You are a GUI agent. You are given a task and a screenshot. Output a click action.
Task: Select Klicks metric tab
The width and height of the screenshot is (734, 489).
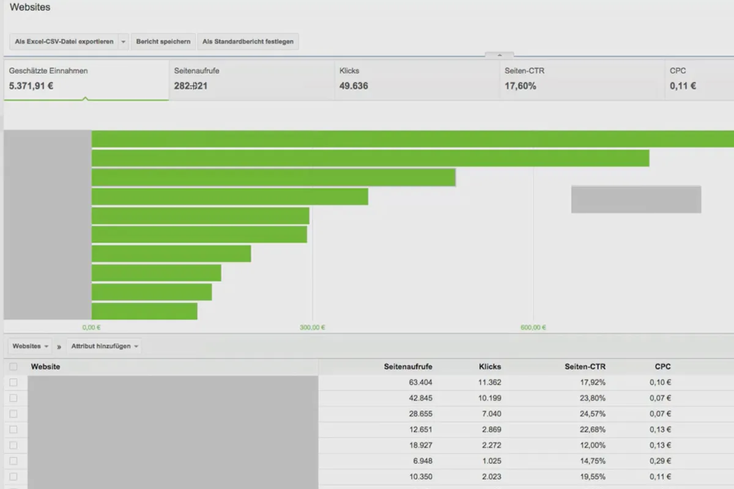point(417,79)
